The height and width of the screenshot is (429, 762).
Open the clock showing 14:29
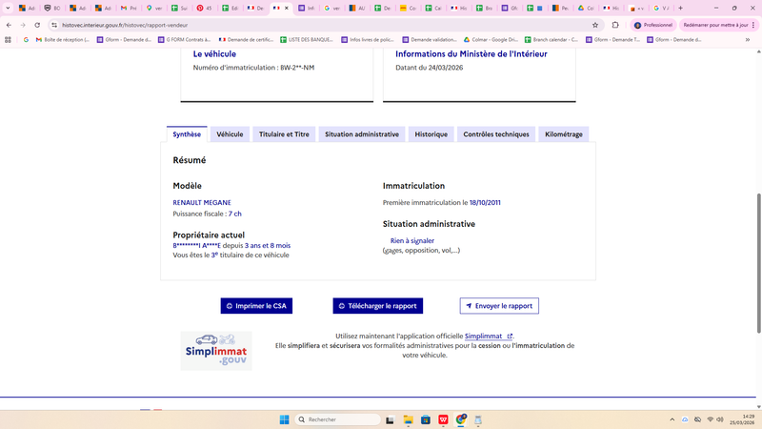[743, 419]
